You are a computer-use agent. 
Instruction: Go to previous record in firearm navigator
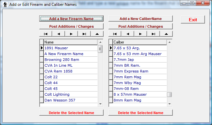59,34
